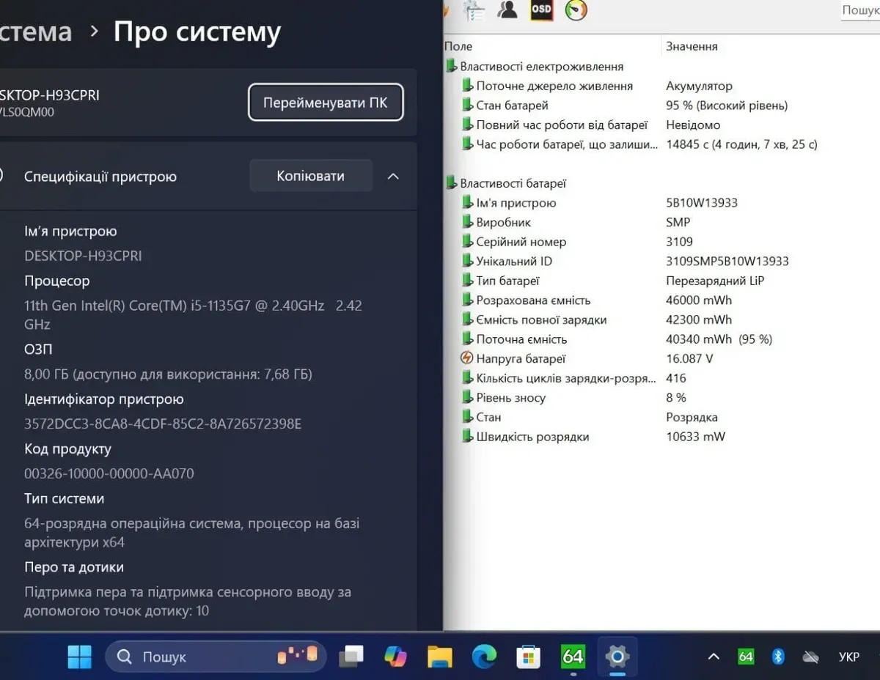Switch input language via УКР indicator

pos(848,657)
